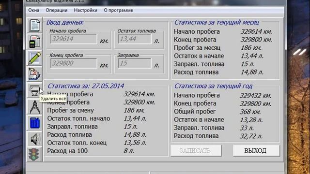Open the drafting compass tool icon
This screenshot has height=174, width=310.
pyautogui.click(x=34, y=107)
